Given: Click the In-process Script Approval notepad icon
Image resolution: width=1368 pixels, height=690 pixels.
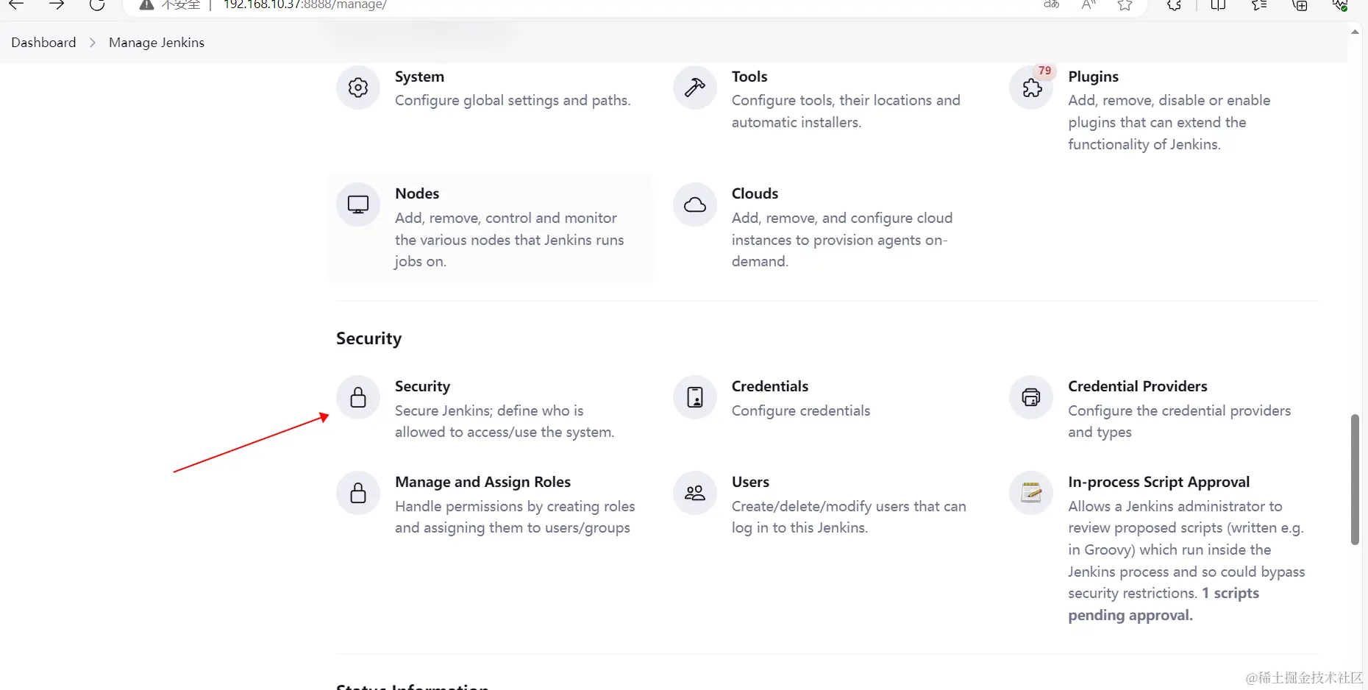Looking at the screenshot, I should coord(1031,493).
